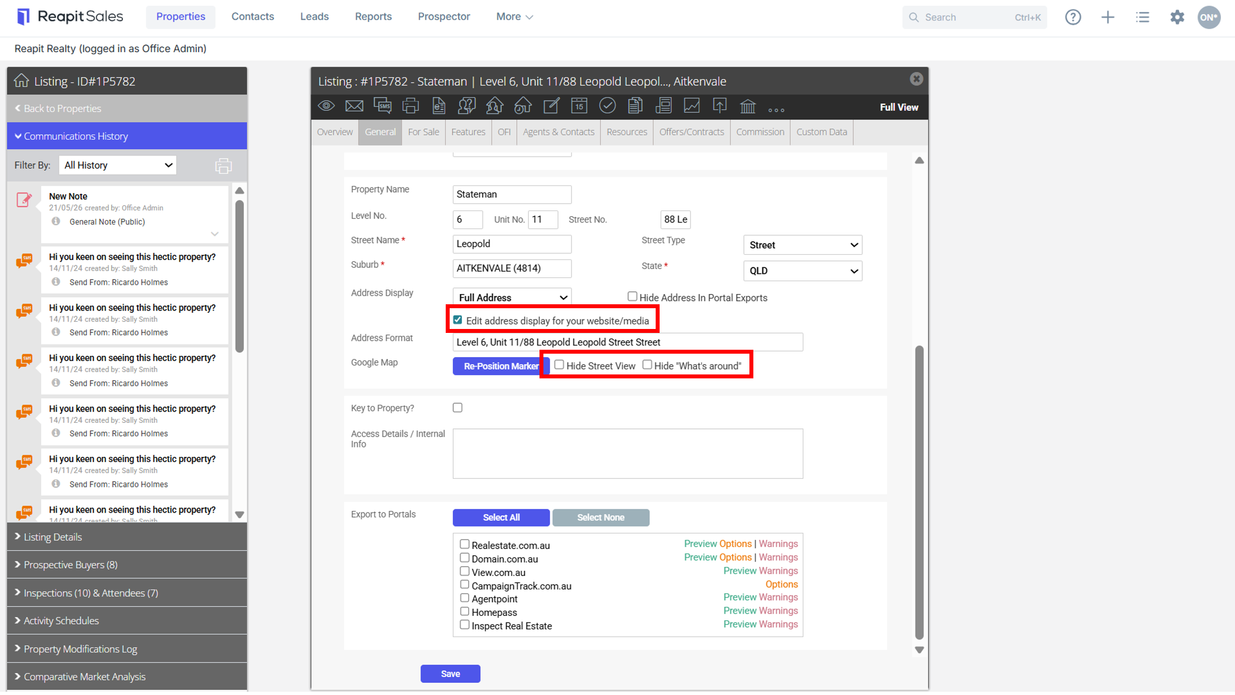Switch to the Agents & Contacts tab
1235x695 pixels.
point(559,132)
